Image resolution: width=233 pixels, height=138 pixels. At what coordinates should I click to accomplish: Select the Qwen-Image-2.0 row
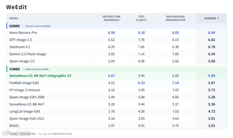point(116,61)
